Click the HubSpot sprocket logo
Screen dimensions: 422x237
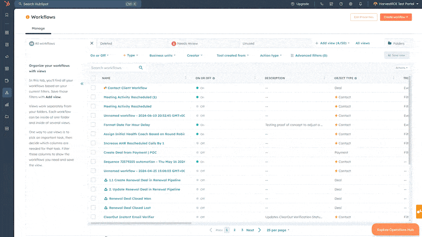(x=7, y=4)
